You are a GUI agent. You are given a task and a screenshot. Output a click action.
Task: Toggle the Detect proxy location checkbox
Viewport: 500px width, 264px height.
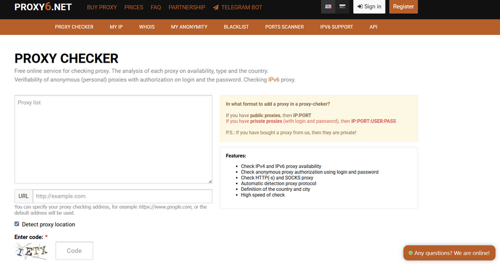pos(17,224)
